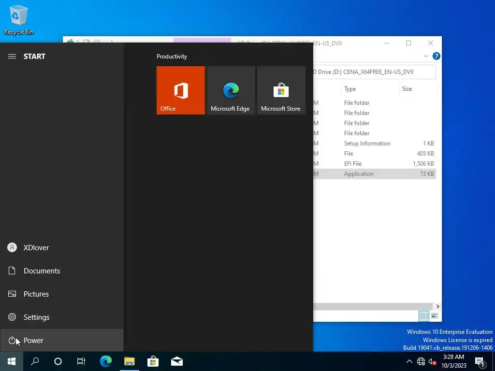495x371 pixels.
Task: Minimize the File Explorer window
Action: (387, 43)
